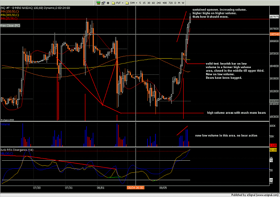This screenshot has width=280, height=197.
Task: Switch to the 480 minute interval
Action: point(165,3)
